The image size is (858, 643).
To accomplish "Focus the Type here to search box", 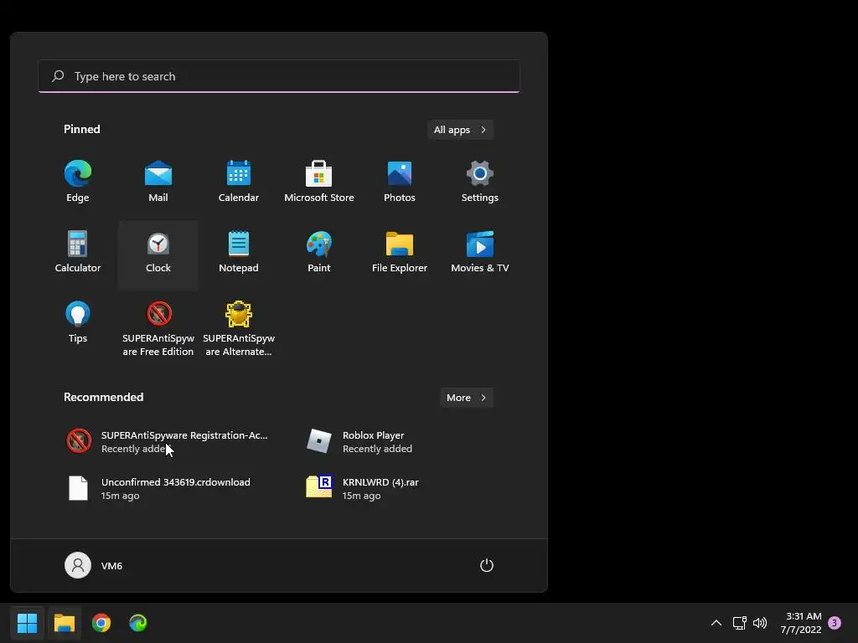I will coord(279,76).
